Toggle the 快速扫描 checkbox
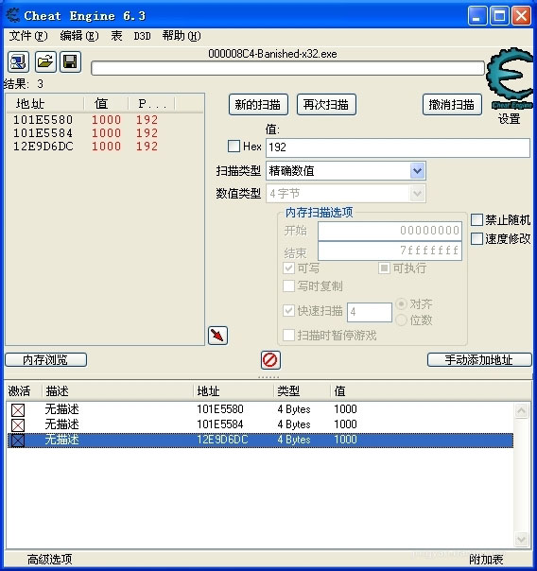The height and width of the screenshot is (571, 537). [x=288, y=311]
